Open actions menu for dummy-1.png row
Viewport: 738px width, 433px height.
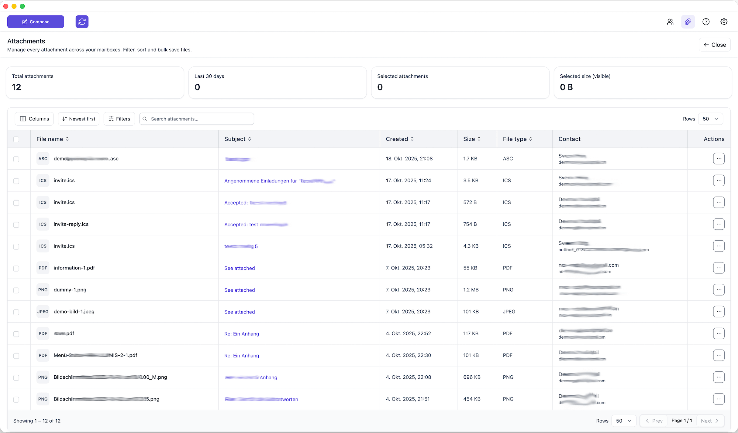pos(719,290)
